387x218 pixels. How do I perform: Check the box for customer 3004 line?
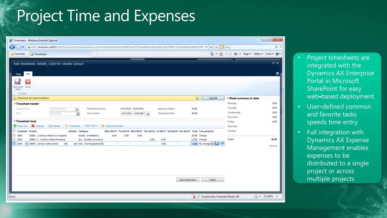point(14,140)
